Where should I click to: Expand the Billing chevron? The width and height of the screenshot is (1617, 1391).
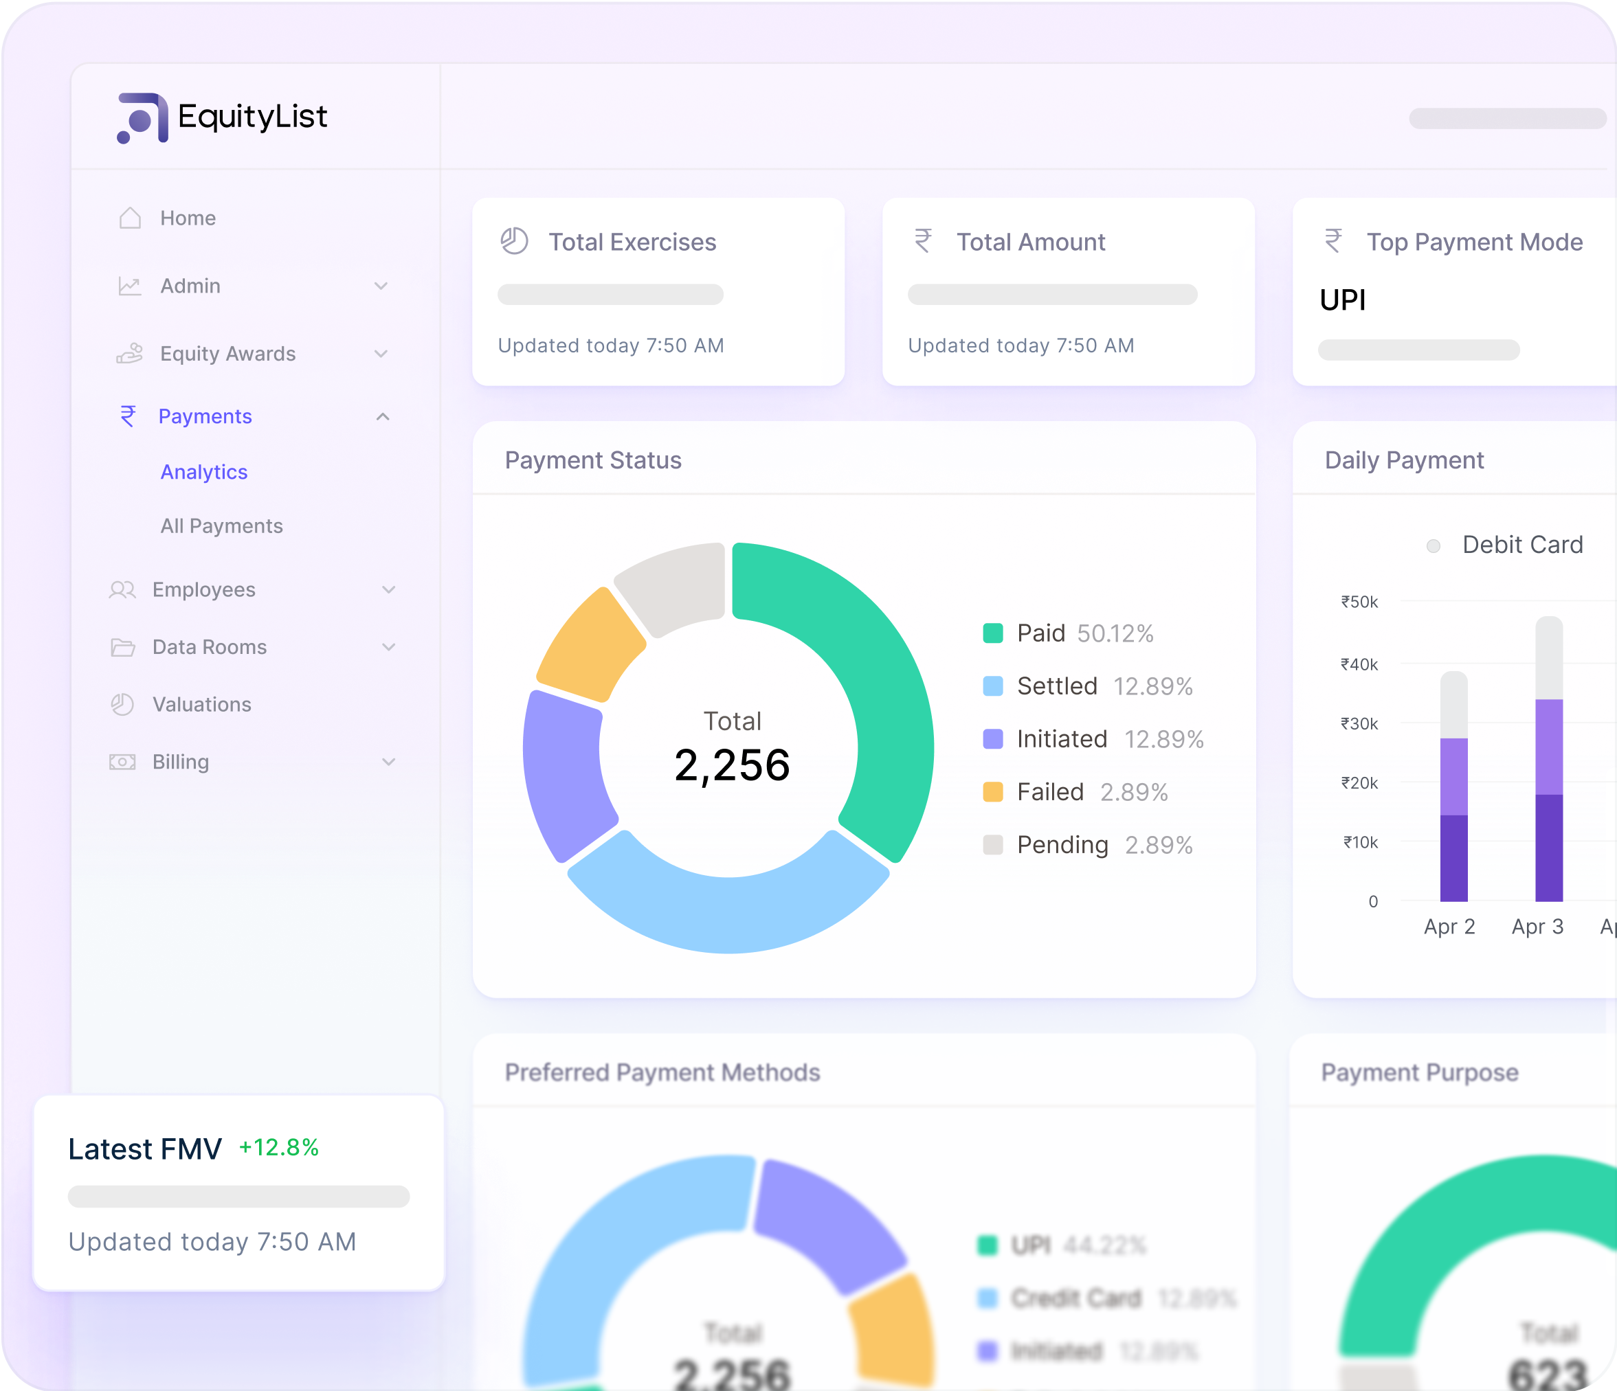(x=389, y=761)
